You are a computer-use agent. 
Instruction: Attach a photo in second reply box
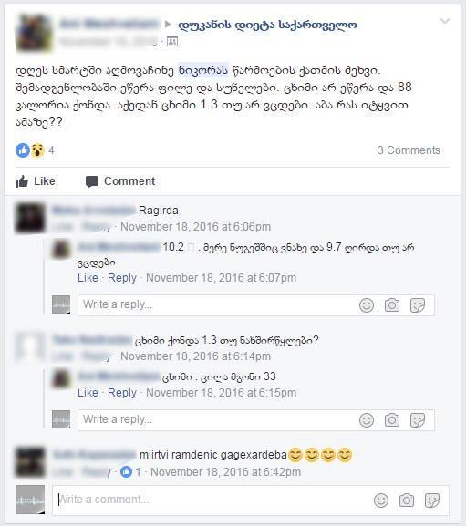click(392, 420)
